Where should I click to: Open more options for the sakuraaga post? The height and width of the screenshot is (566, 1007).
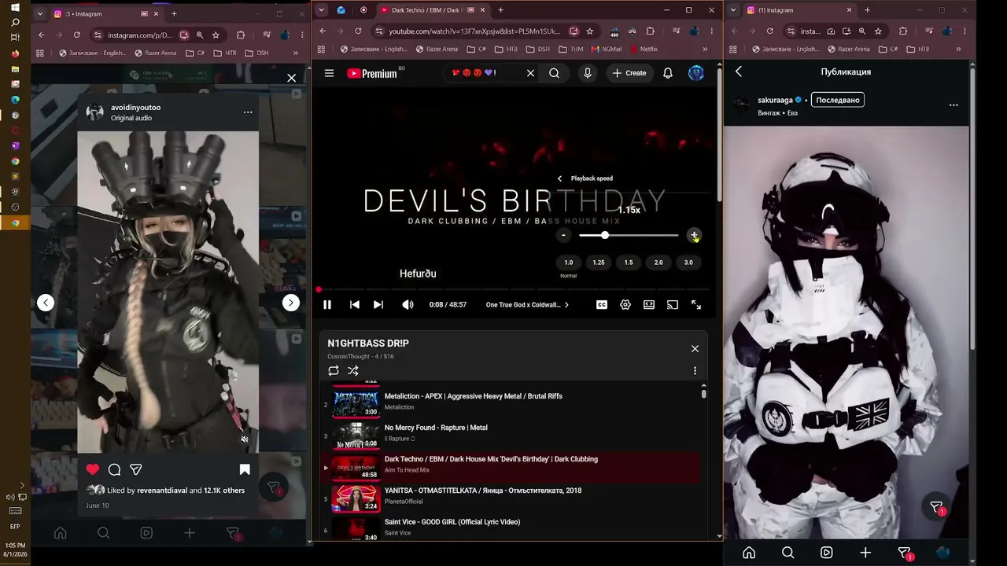(954, 105)
